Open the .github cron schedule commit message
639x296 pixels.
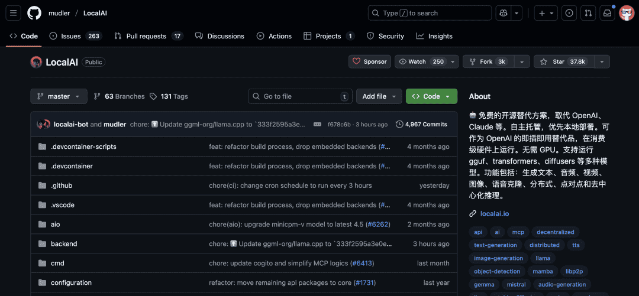pyautogui.click(x=290, y=186)
